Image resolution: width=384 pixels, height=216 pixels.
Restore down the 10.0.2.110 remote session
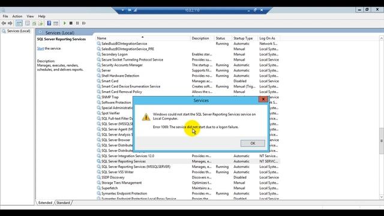255,10
